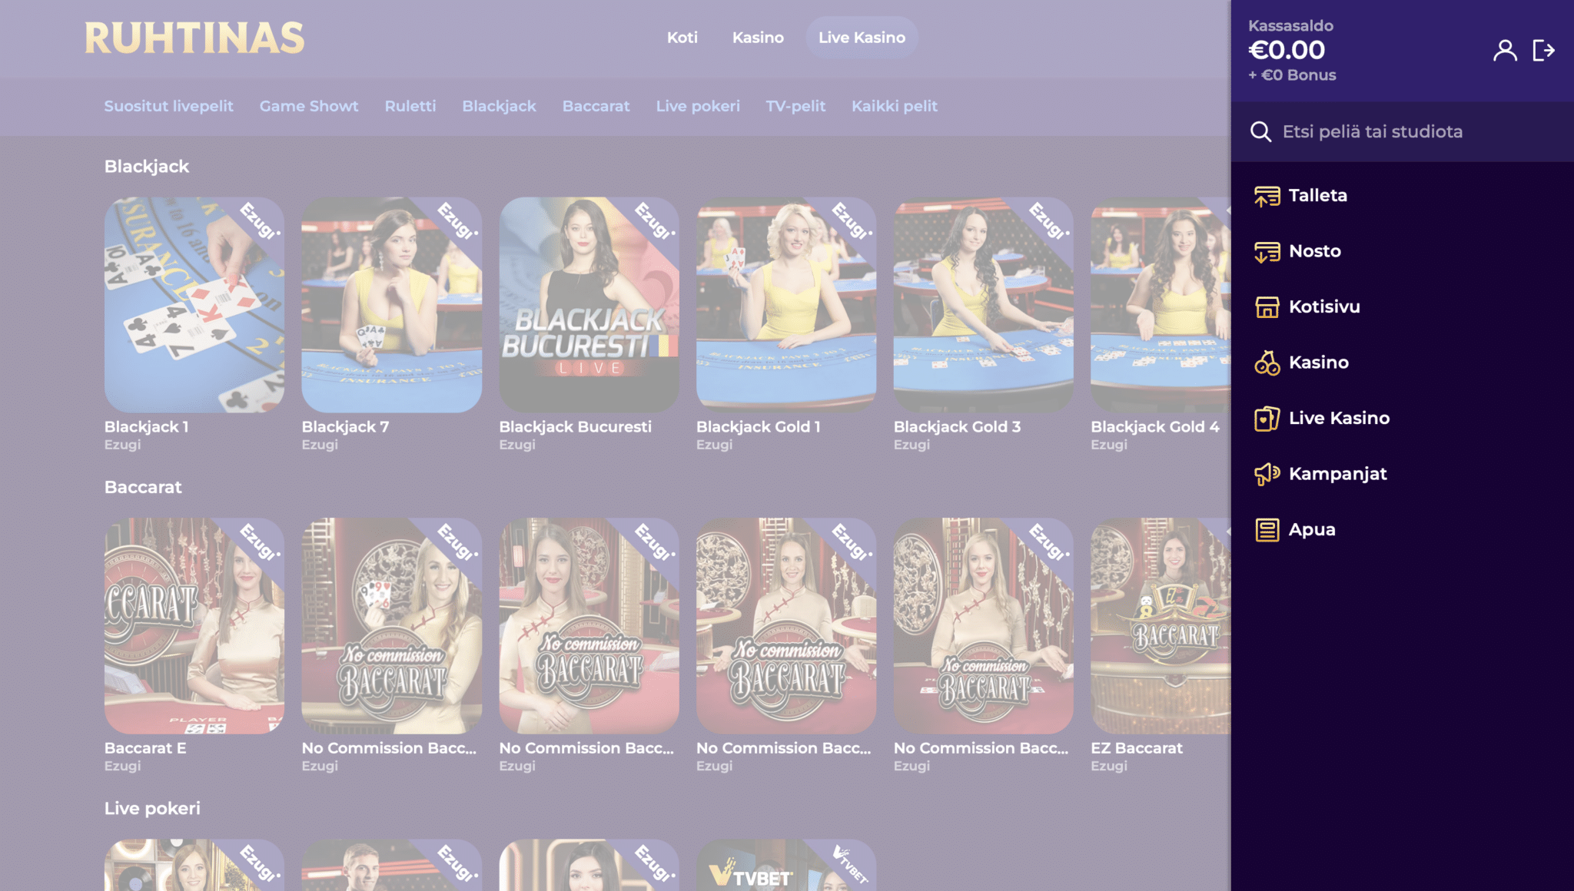The image size is (1574, 891).
Task: Open the user profile icon
Action: (1505, 51)
